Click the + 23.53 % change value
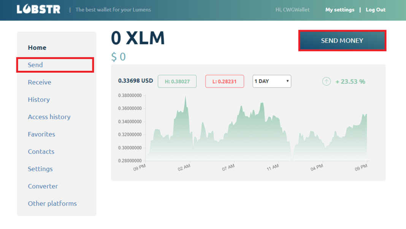Image resolution: width=406 pixels, height=229 pixels. (350, 82)
